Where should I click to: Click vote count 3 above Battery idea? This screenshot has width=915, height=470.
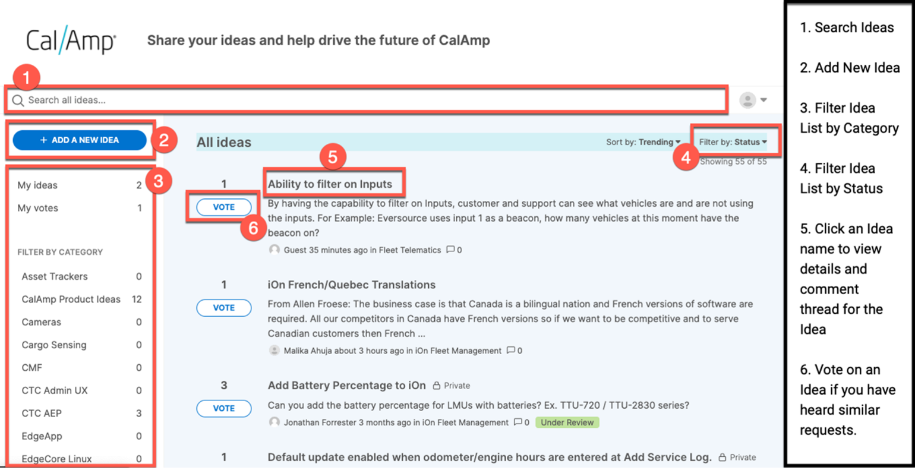(224, 386)
